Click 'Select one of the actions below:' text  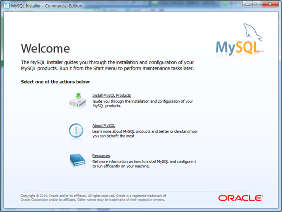tap(56, 82)
